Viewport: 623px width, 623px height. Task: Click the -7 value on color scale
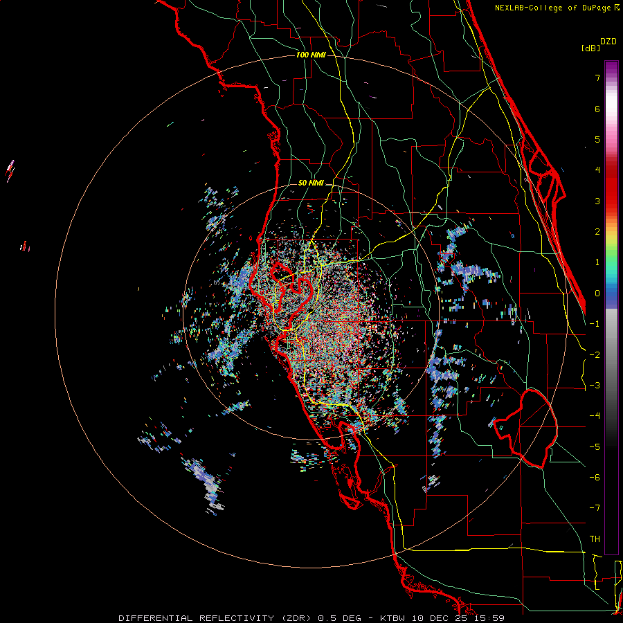[x=595, y=508]
